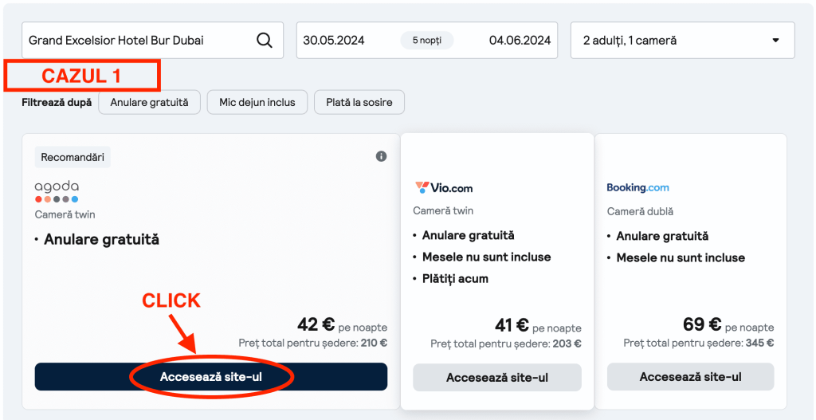Enable the Mic dejun inclus filter
The height and width of the screenshot is (420, 816).
click(x=257, y=102)
